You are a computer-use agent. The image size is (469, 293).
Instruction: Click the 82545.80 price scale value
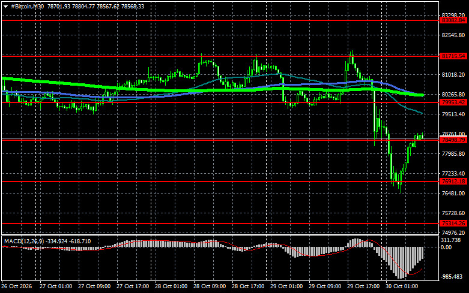tap(453, 35)
